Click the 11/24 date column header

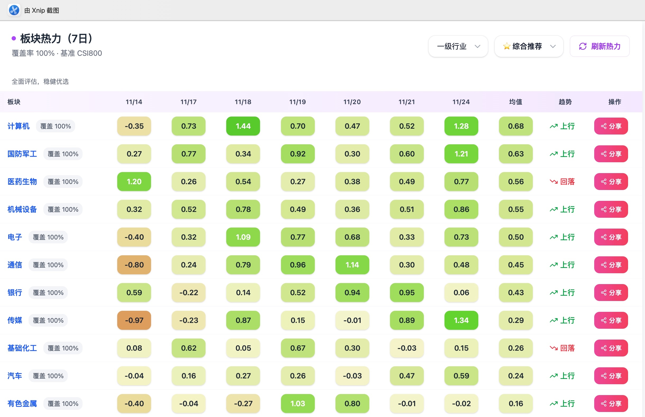[x=461, y=102]
